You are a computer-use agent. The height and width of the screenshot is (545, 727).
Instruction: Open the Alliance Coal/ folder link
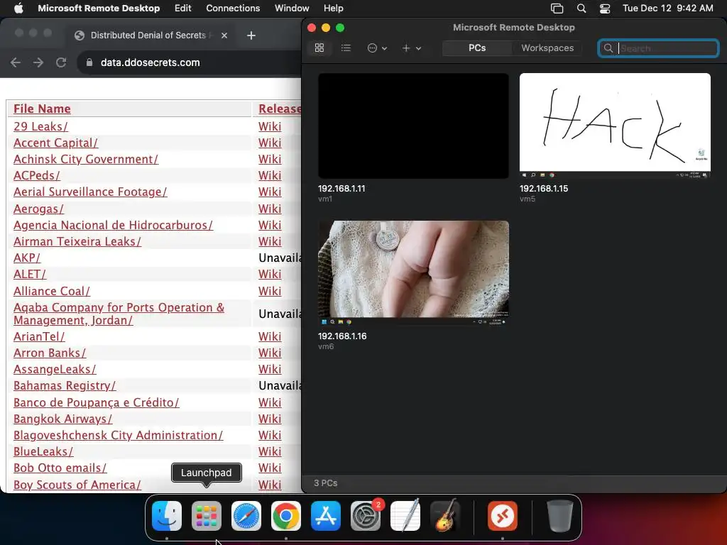[x=52, y=291]
